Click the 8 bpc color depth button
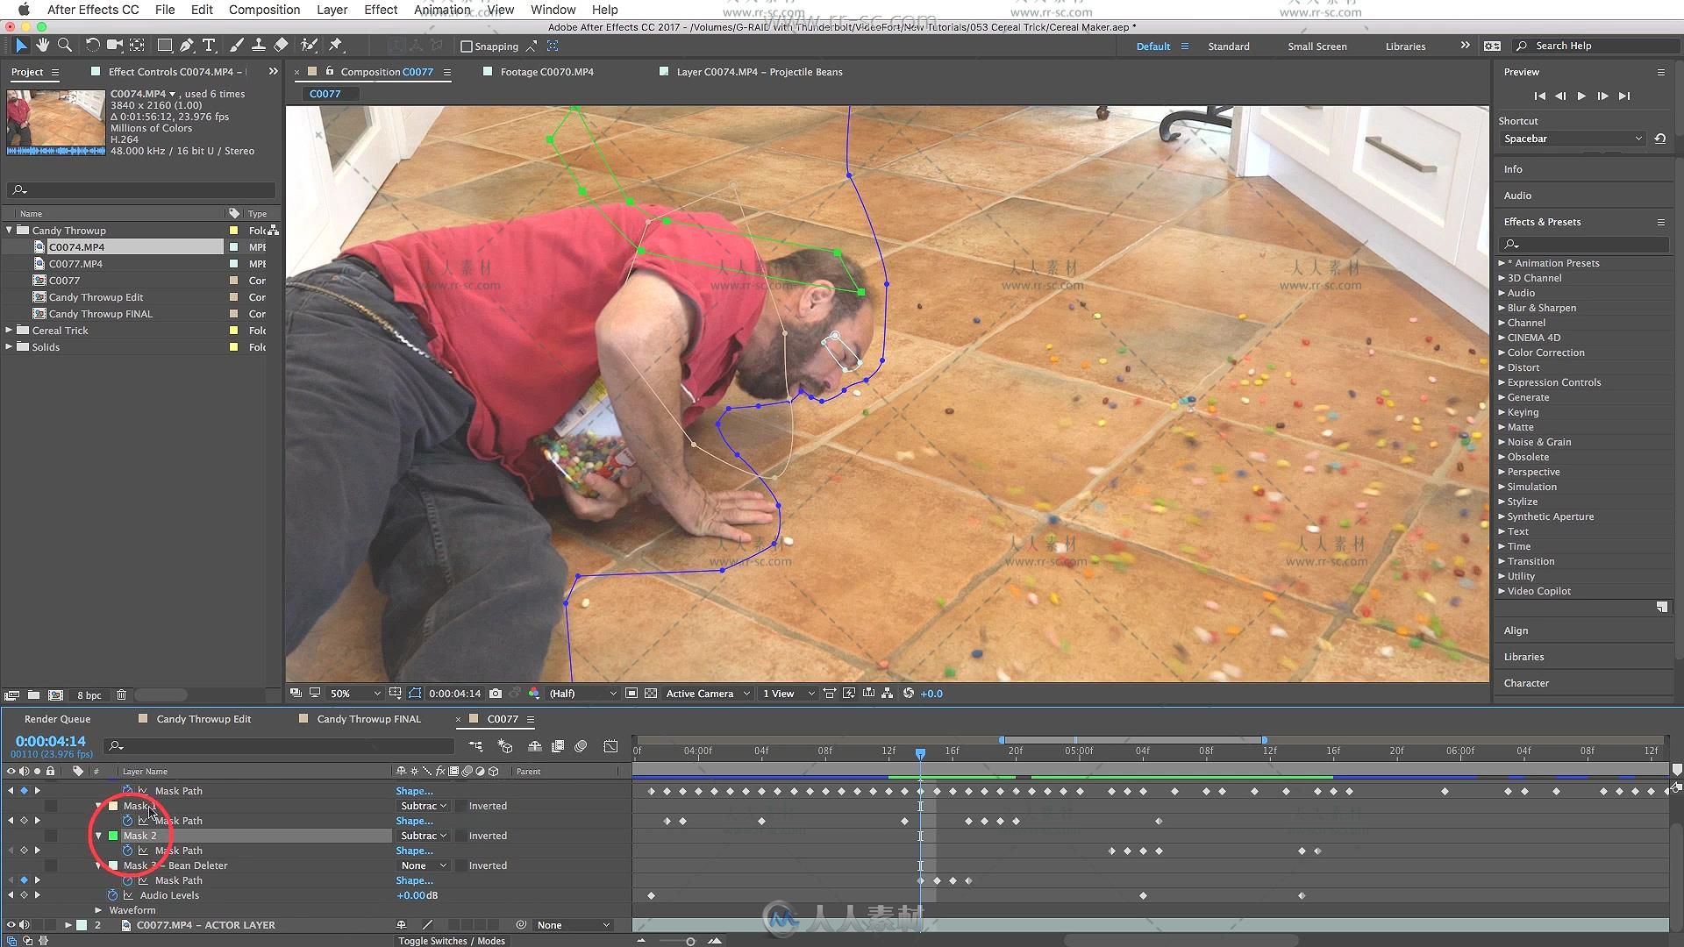 click(x=89, y=695)
